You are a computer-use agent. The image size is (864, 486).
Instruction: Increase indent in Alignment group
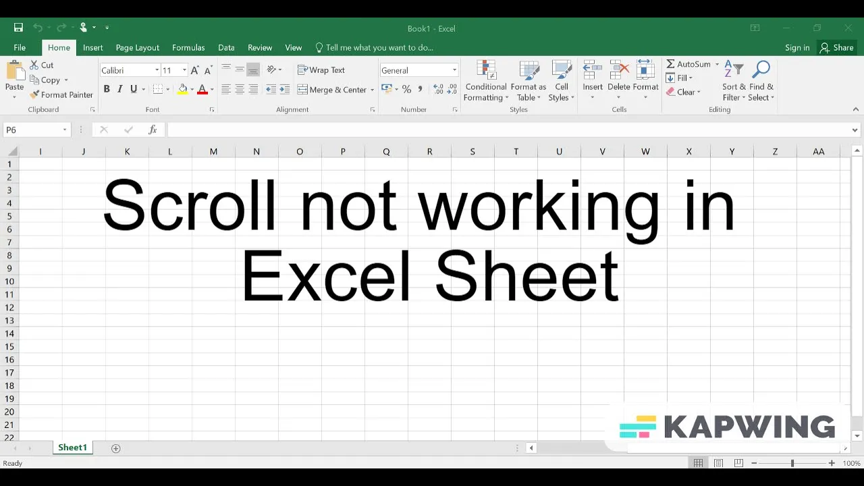[284, 89]
